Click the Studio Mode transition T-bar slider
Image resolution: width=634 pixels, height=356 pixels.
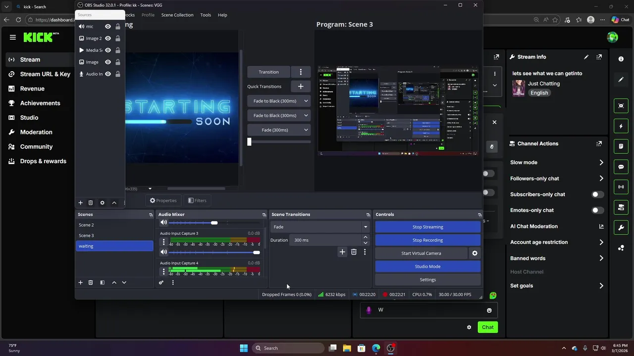click(279, 142)
